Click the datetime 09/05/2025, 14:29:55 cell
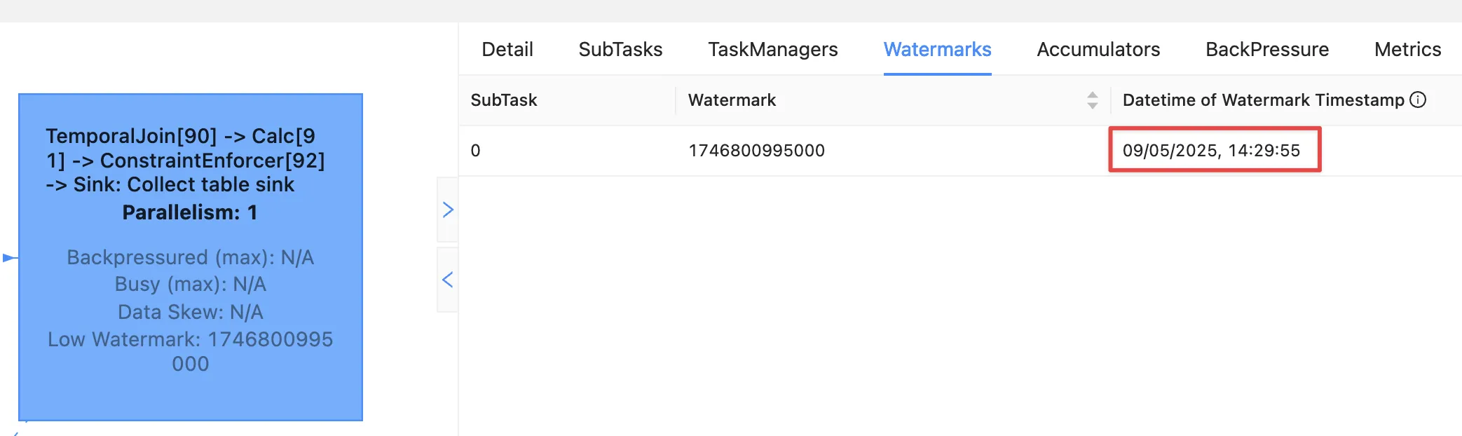The height and width of the screenshot is (436, 1462). tap(1211, 151)
